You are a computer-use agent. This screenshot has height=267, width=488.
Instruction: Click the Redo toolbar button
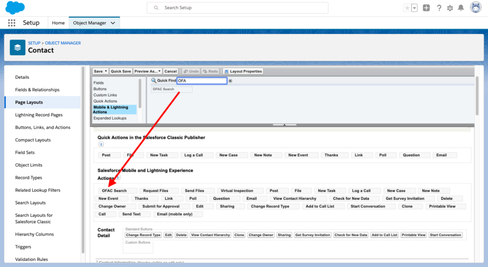point(210,71)
